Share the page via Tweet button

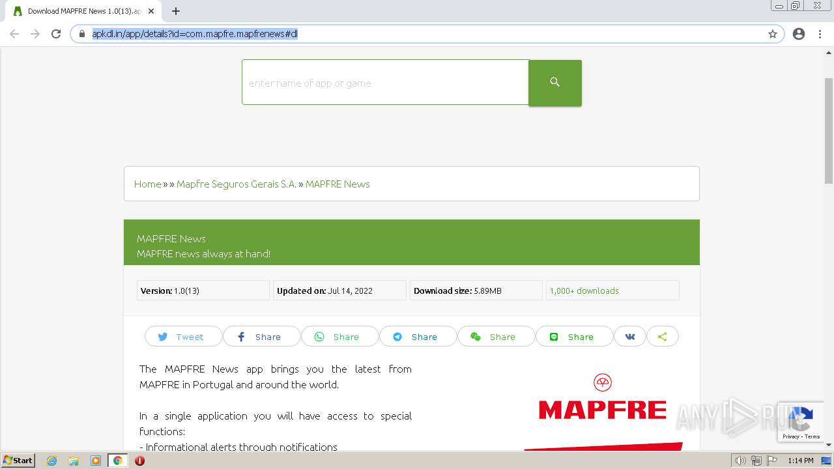click(x=183, y=337)
